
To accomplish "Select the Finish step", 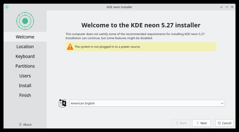I will (25, 95).
